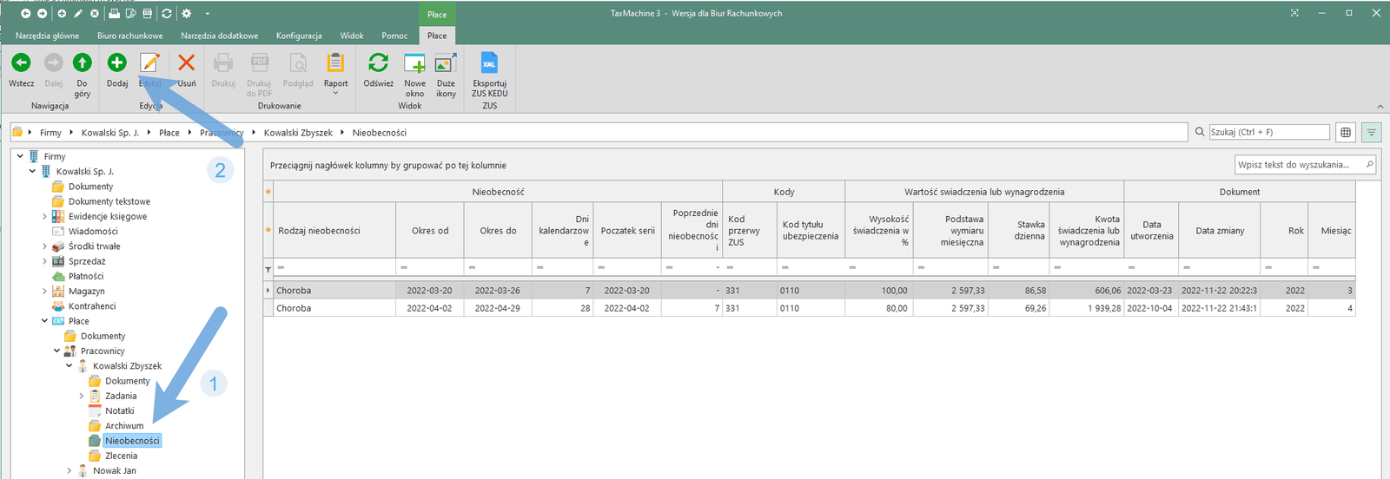Image resolution: width=1390 pixels, height=479 pixels.
Task: Delete the entry with the Usuń icon
Action: coord(186,63)
